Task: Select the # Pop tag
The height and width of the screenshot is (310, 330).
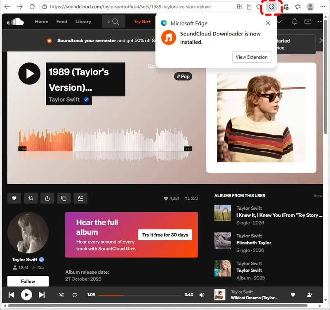Action: click(183, 76)
